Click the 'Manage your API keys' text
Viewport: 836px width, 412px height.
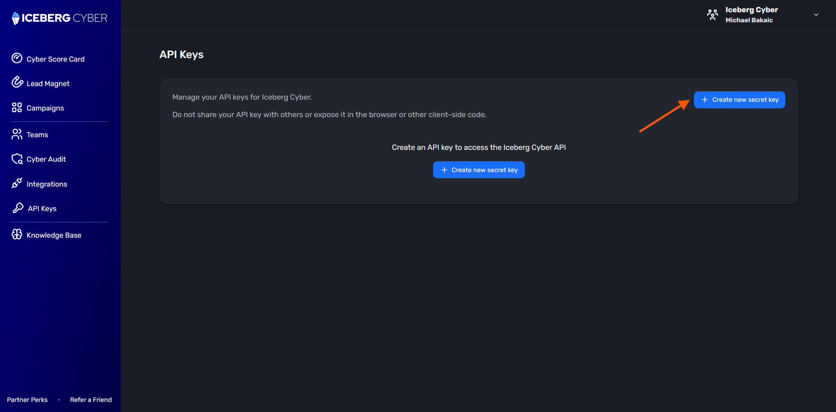(242, 97)
